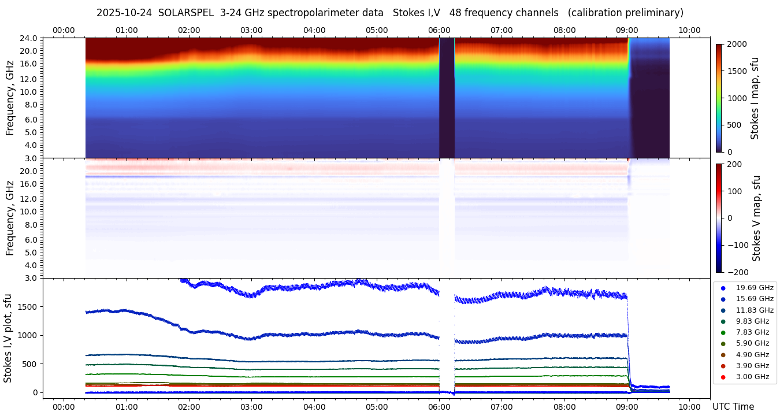Click the 'Stokes I,V plot, sfu' axis label
The image size is (780, 419).
(8, 338)
